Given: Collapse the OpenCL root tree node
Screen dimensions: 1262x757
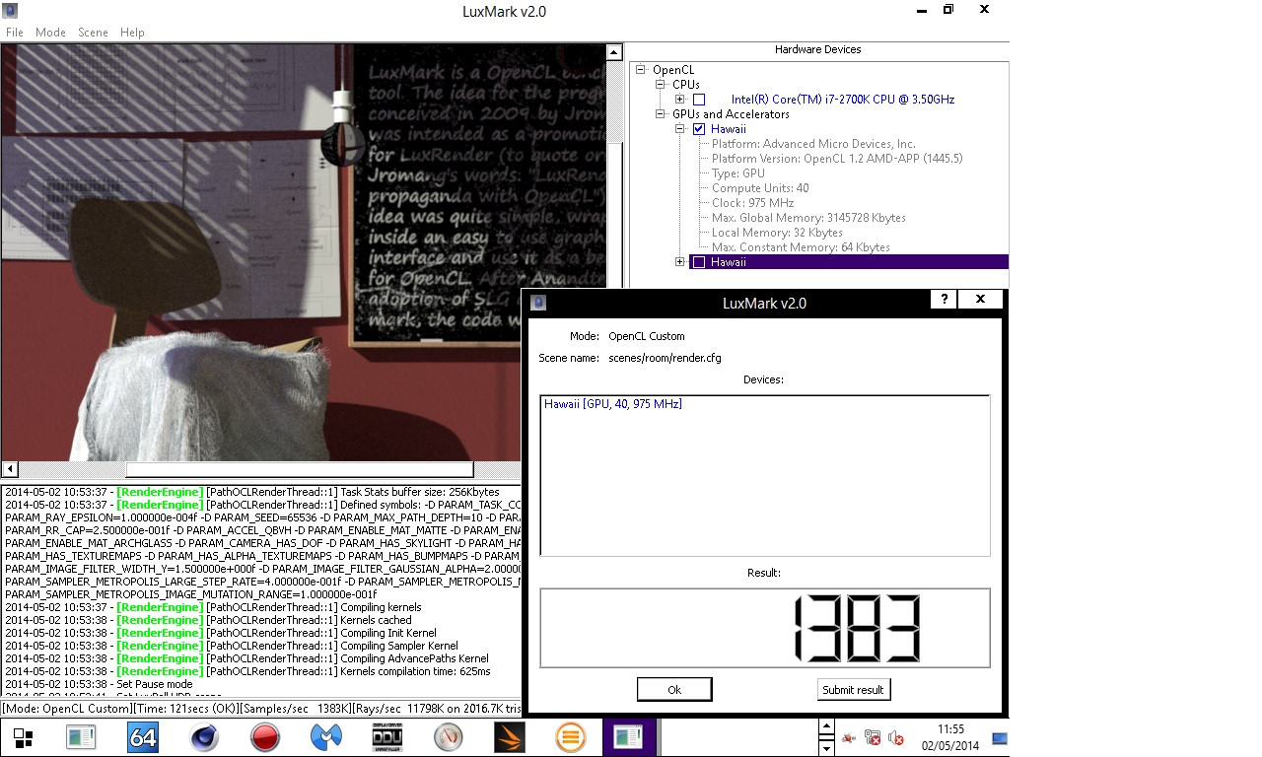Looking at the screenshot, I should [641, 70].
